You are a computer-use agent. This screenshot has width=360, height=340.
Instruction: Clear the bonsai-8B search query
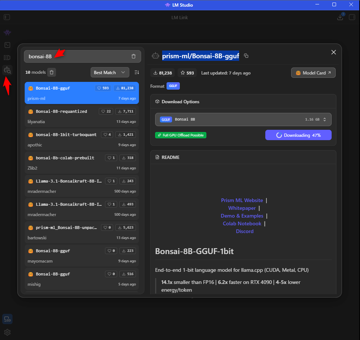[133, 56]
